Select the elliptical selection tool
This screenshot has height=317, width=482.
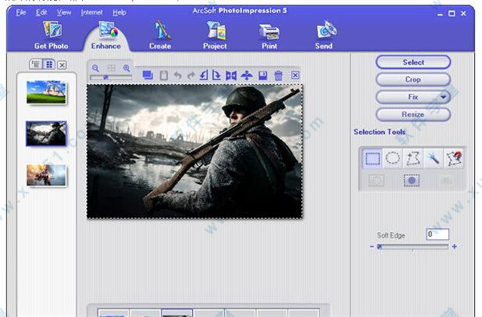click(393, 159)
